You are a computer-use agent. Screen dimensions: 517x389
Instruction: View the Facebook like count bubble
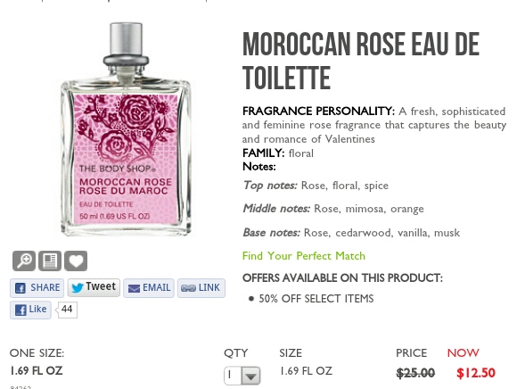(x=67, y=310)
